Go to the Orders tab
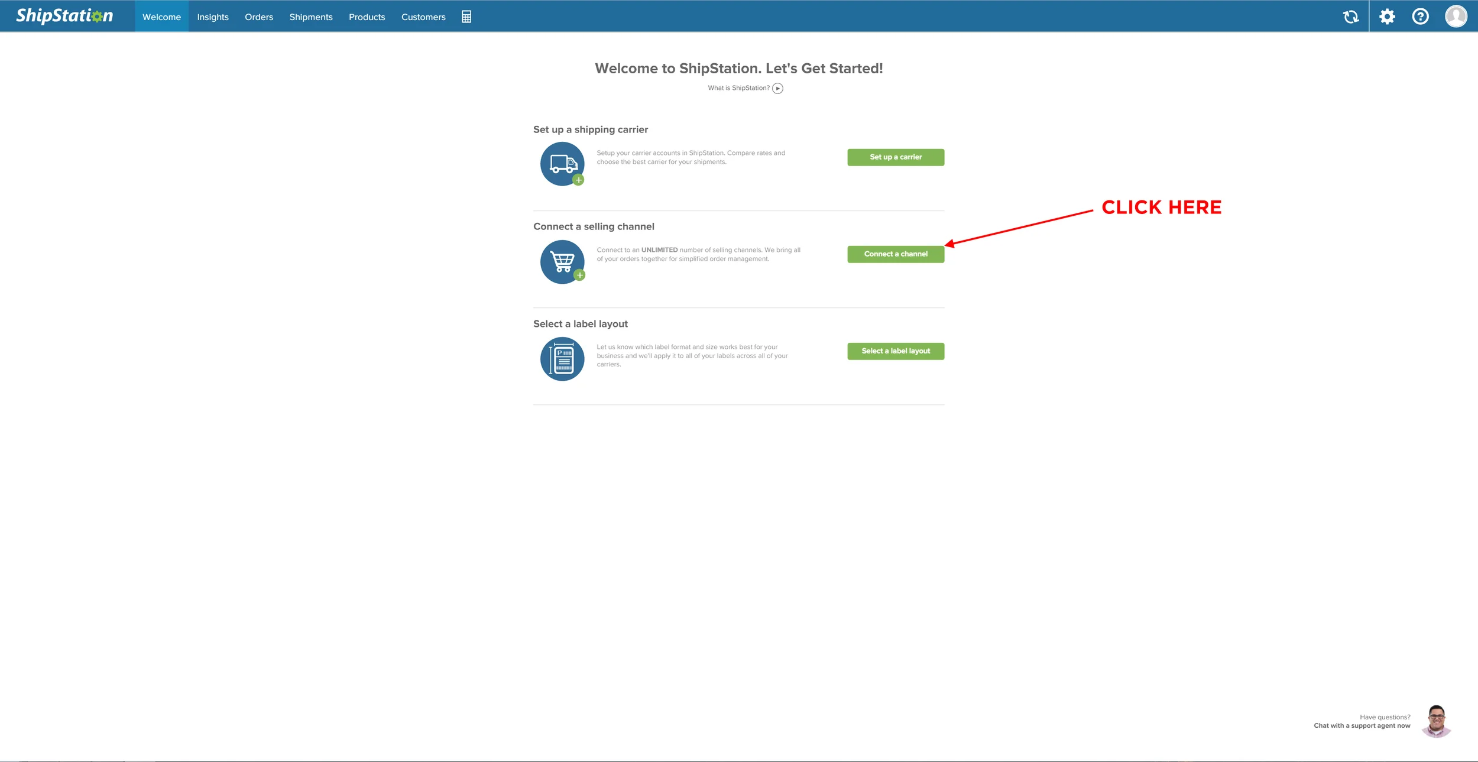The height and width of the screenshot is (762, 1478). point(259,17)
